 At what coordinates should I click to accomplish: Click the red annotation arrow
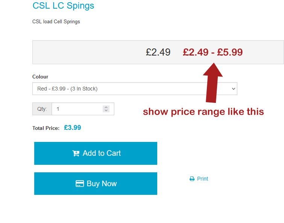pyautogui.click(x=213, y=83)
